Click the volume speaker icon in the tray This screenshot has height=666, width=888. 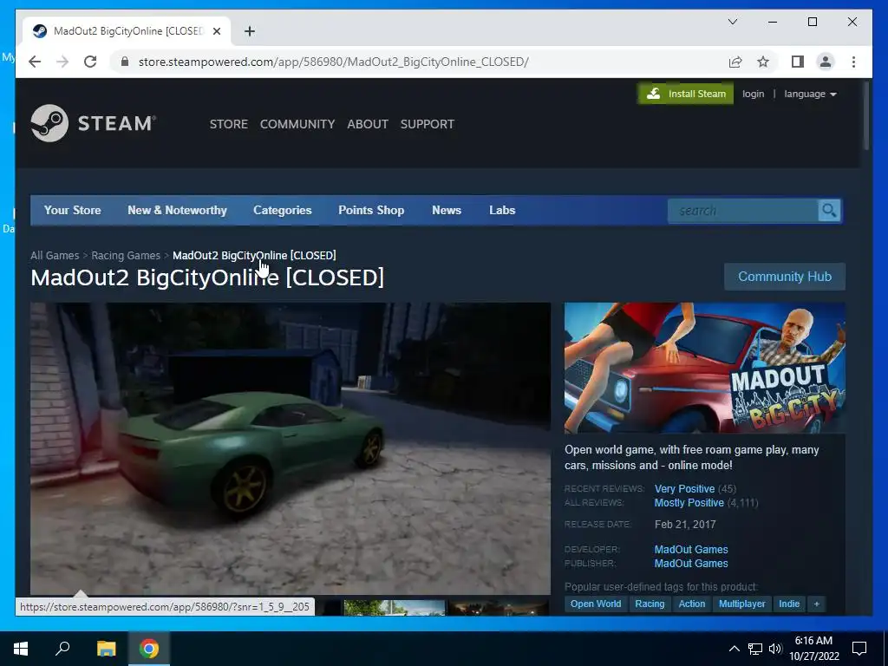click(x=775, y=649)
